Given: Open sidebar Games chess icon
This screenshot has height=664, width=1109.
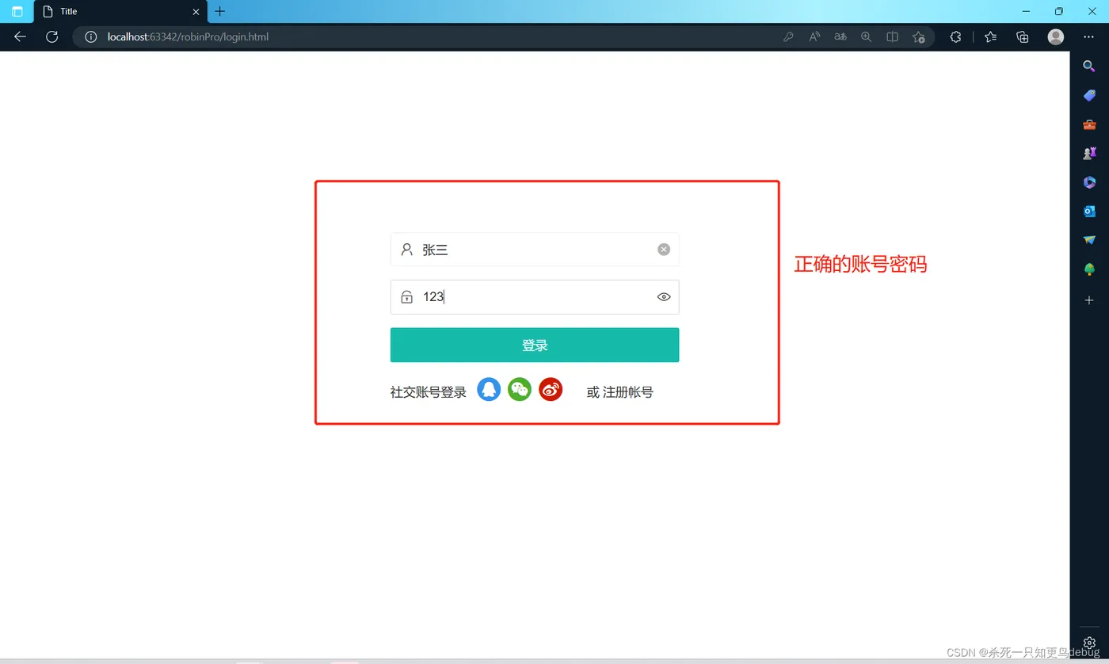Looking at the screenshot, I should coord(1089,153).
